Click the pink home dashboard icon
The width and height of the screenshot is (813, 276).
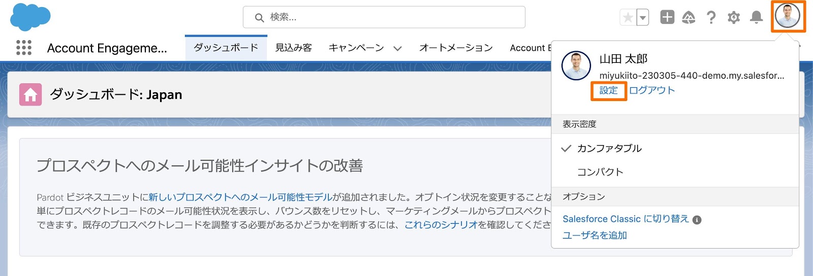pos(30,95)
